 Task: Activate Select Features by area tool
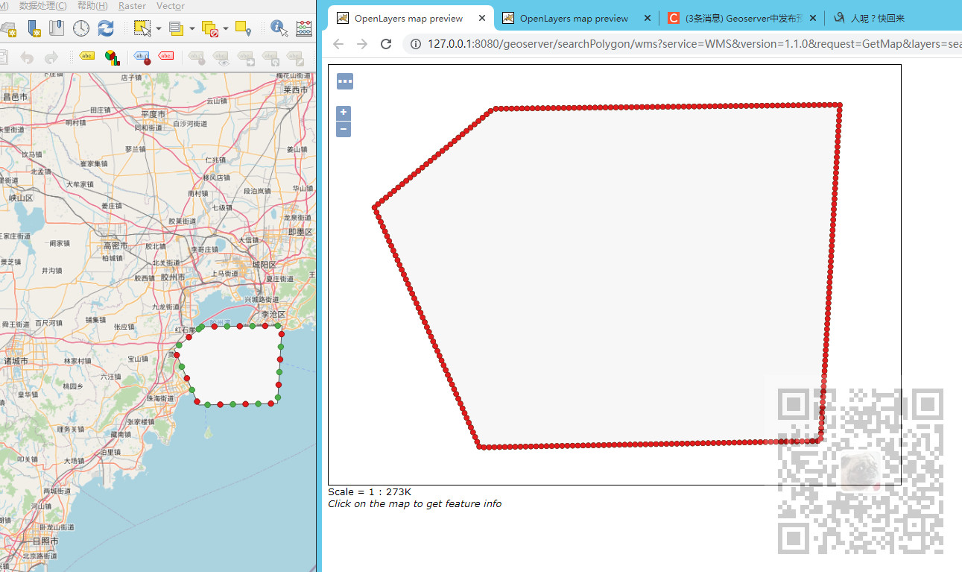coord(142,28)
